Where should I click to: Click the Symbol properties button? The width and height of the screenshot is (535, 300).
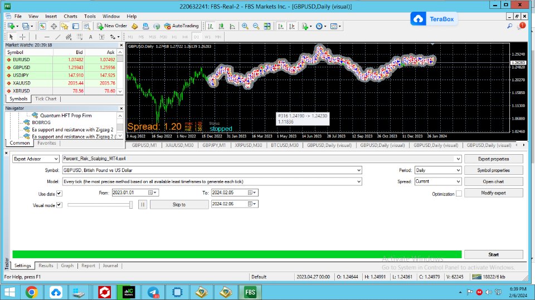(x=493, y=170)
